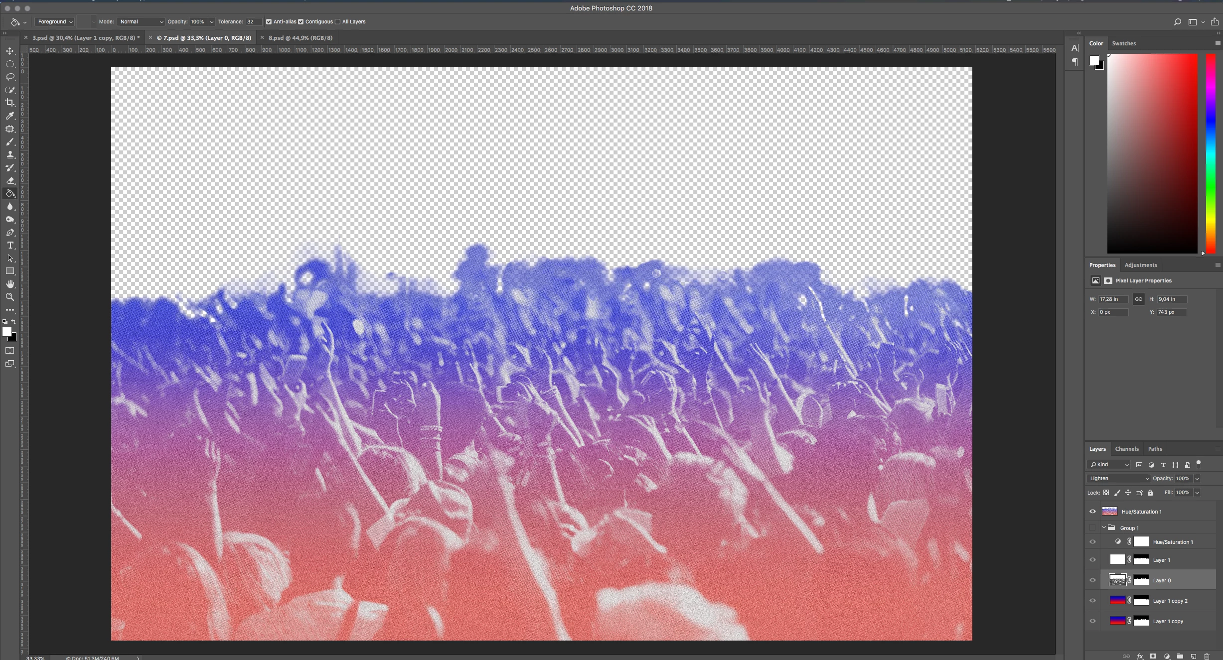This screenshot has width=1223, height=660.
Task: Select the Pen tool
Action: [10, 233]
